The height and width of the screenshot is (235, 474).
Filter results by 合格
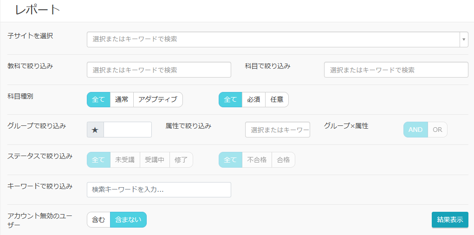coord(283,160)
